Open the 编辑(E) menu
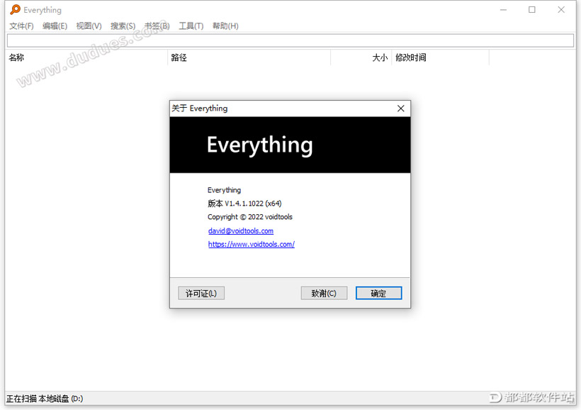Image resolution: width=581 pixels, height=410 pixels. (55, 26)
